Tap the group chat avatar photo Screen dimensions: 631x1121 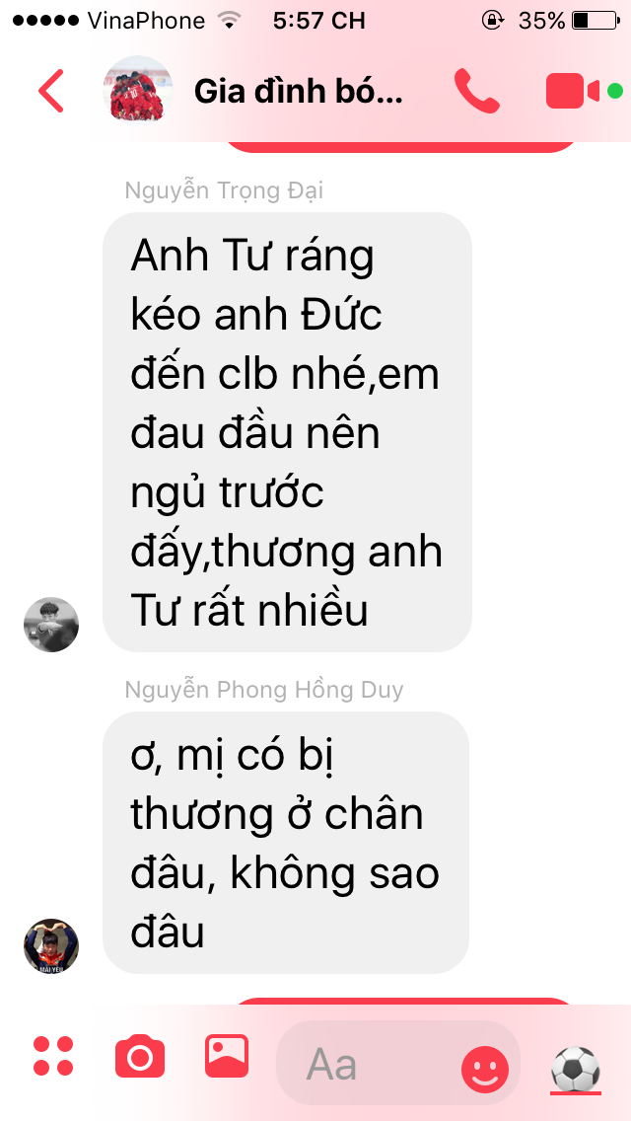tap(138, 90)
